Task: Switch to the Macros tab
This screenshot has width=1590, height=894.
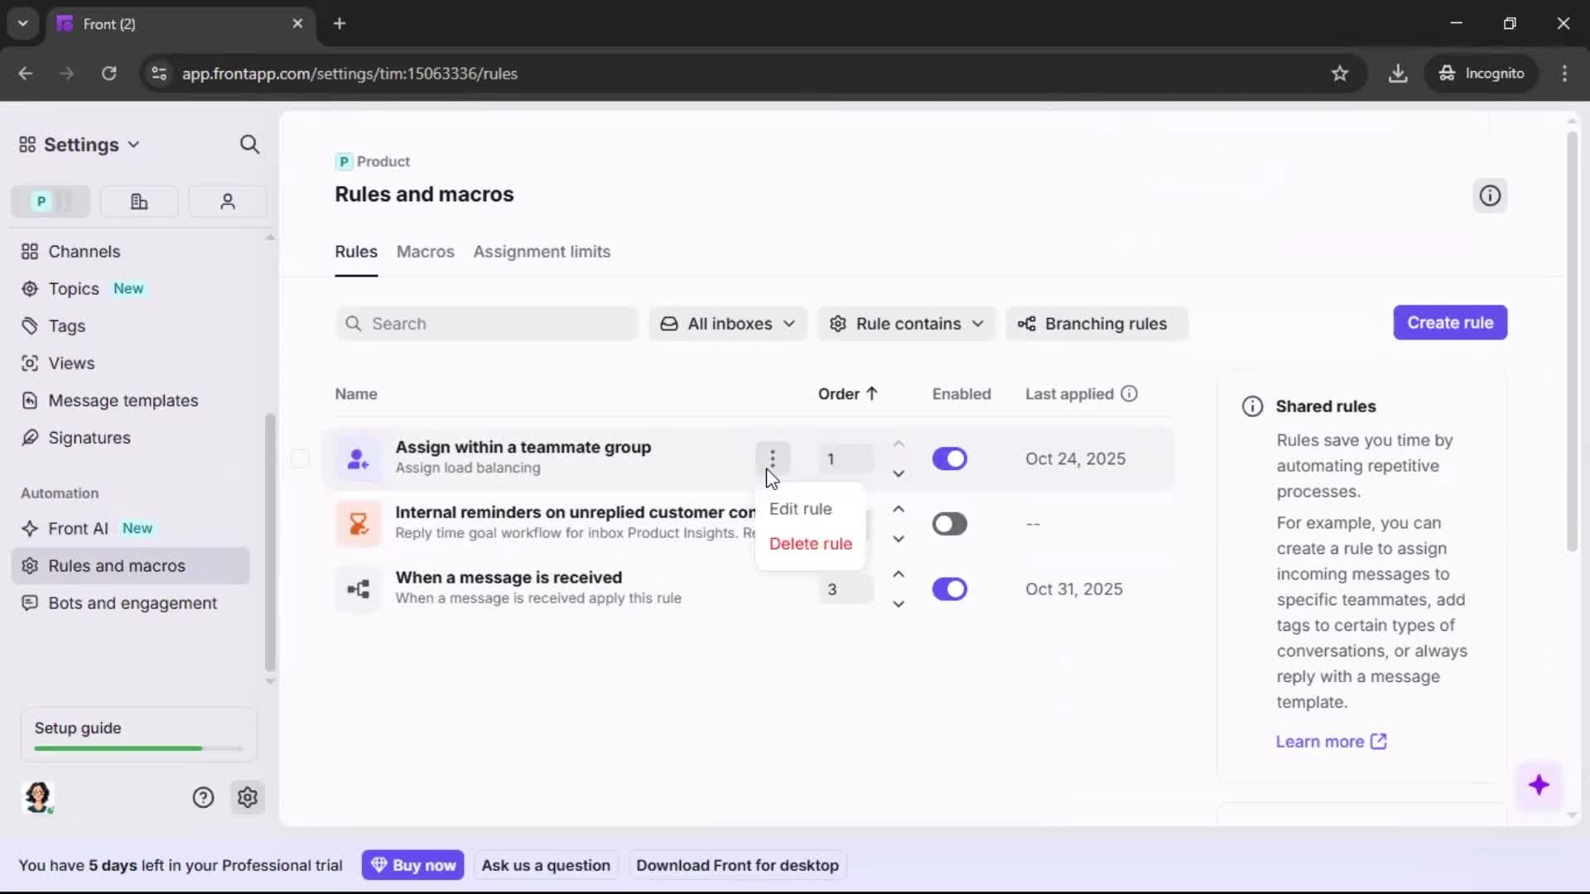Action: tap(425, 252)
